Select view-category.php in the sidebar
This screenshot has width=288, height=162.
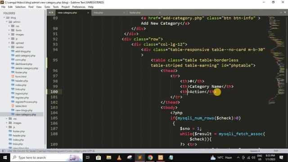26,114
